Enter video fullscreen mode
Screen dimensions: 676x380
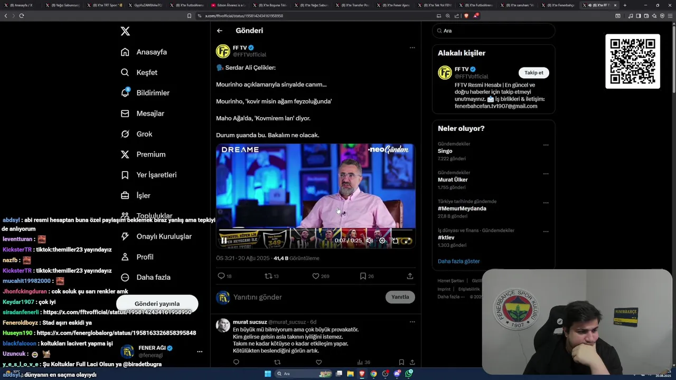tap(408, 241)
